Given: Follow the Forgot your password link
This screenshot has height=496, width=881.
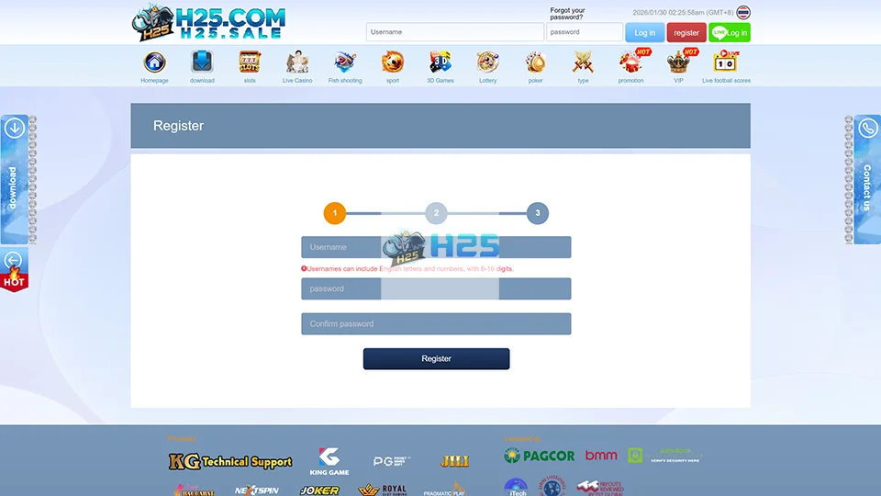Looking at the screenshot, I should click(x=567, y=14).
